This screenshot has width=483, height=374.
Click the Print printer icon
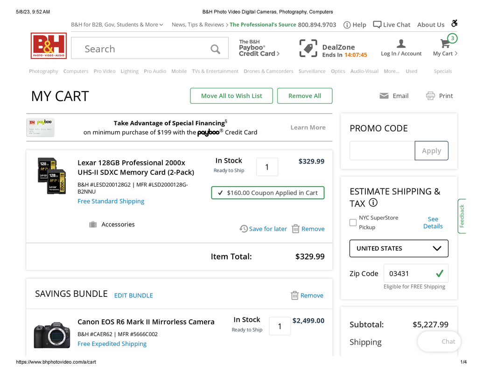430,96
